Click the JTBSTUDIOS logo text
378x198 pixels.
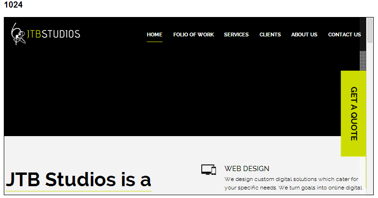point(53,34)
